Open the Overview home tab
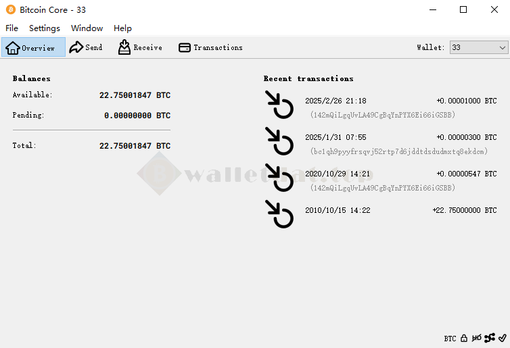Viewport: 510px width, 348px height. 34,47
